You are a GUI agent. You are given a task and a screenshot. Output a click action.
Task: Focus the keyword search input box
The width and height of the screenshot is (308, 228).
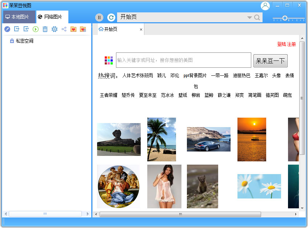point(184,60)
